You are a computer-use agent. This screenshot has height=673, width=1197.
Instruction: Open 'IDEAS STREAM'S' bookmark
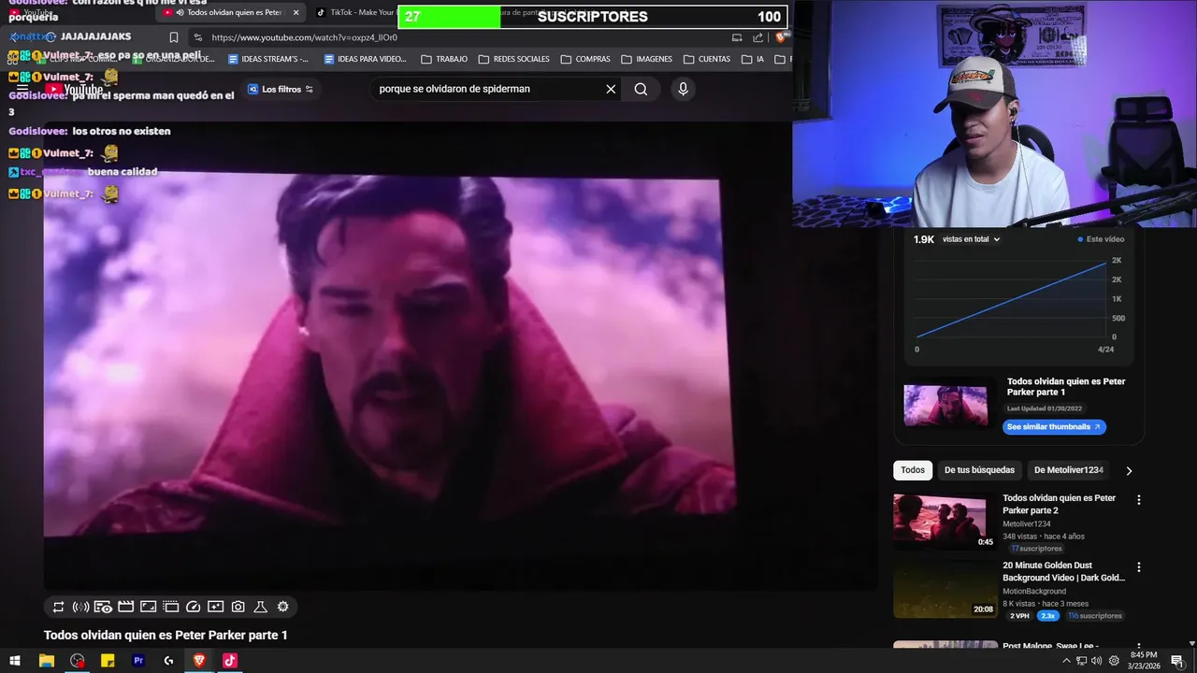coord(268,59)
